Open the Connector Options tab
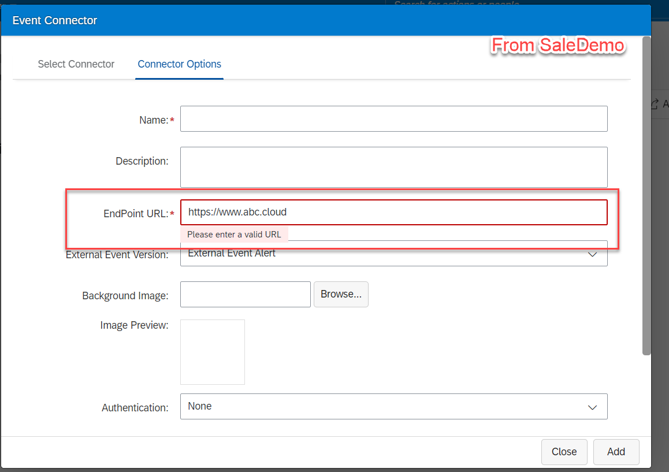The height and width of the screenshot is (472, 669). (179, 64)
